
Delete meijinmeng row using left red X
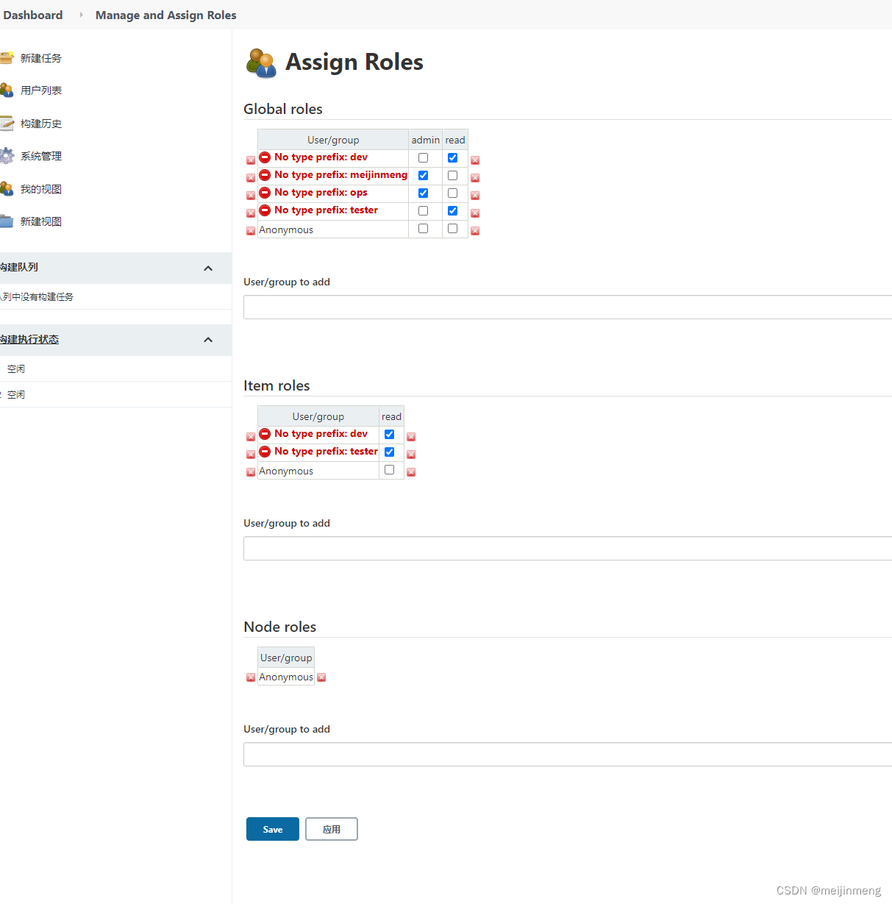251,177
